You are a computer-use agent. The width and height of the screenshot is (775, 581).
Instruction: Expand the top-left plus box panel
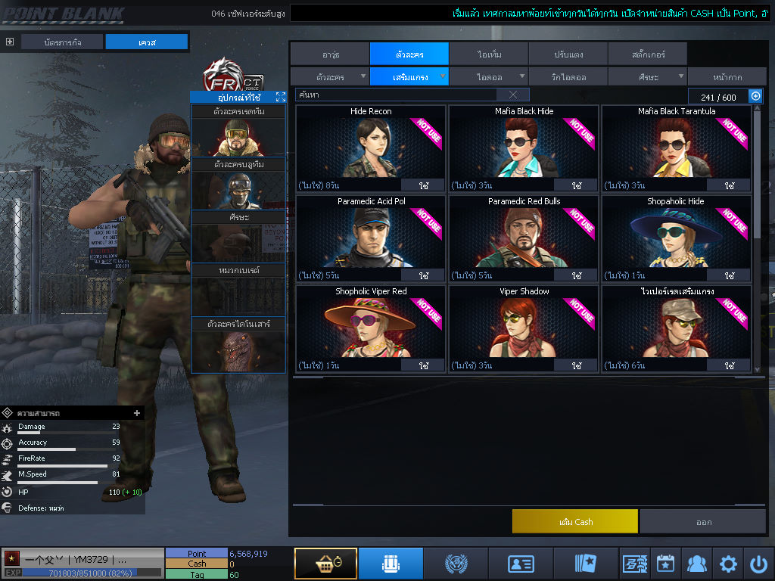click(x=10, y=42)
